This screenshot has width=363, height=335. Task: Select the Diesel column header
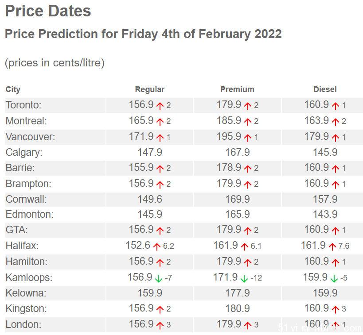[325, 89]
